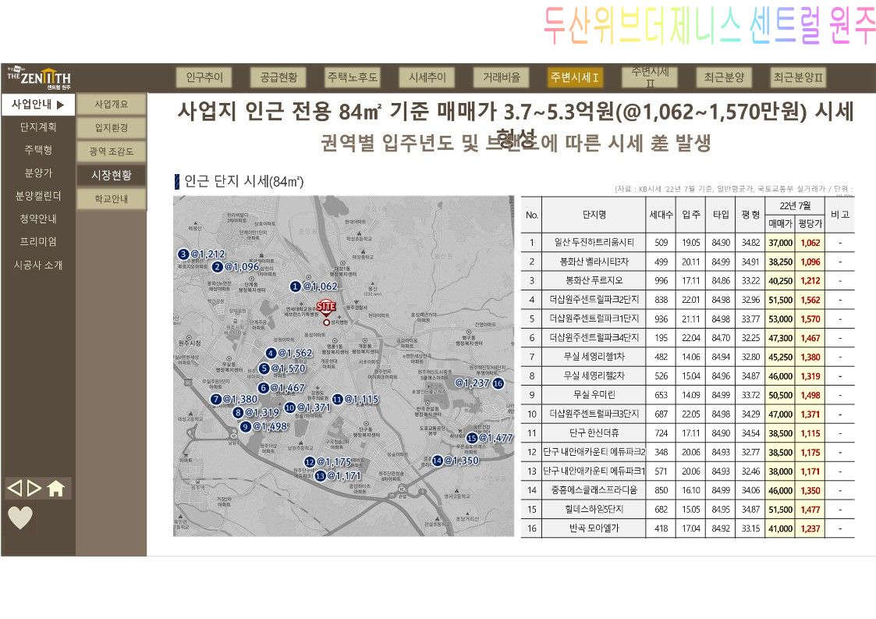
Task: Select table row 더샵원주센트럴파크1단지
Action: pyautogui.click(x=688, y=318)
